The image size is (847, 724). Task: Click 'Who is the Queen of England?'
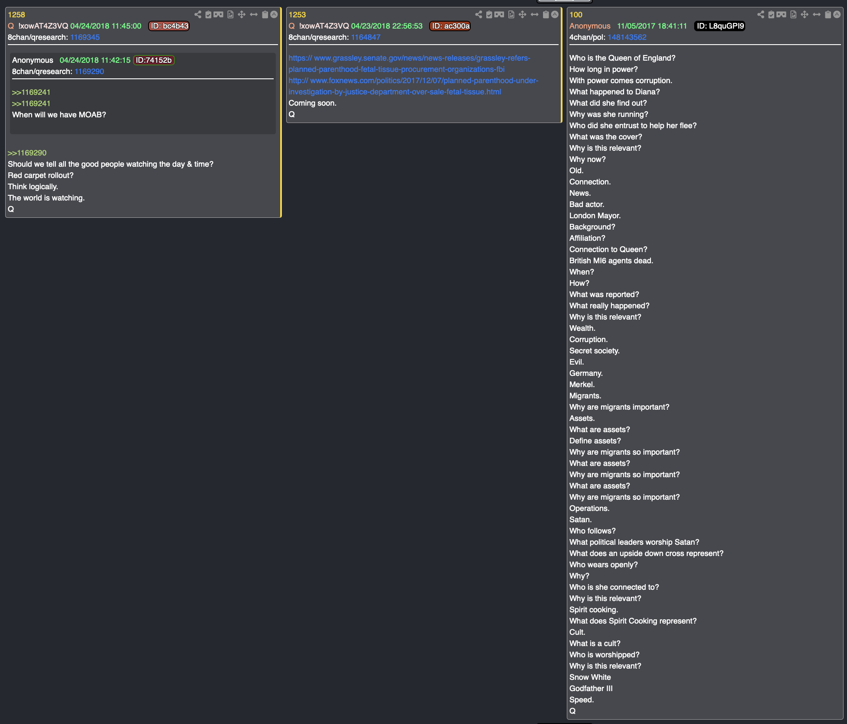pos(622,58)
